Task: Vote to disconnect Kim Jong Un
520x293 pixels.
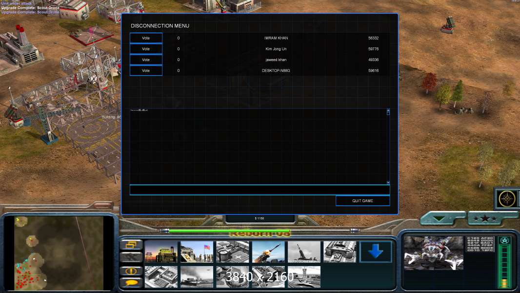Action: coord(146,49)
